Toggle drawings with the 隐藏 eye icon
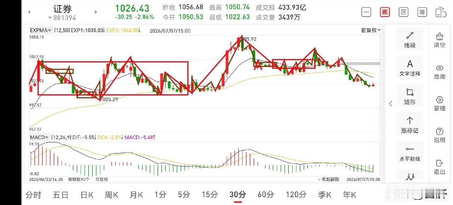Viewport: 453px width, 205px height. coord(440,72)
